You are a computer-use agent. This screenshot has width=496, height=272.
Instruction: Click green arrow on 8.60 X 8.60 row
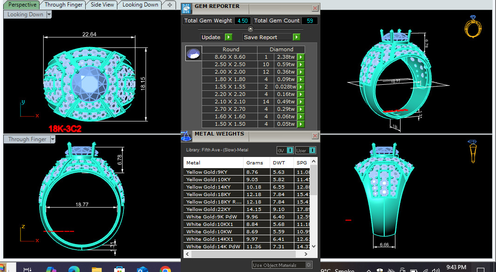coord(301,57)
